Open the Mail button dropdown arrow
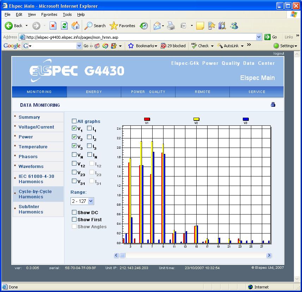302x292 pixels. click(163, 26)
